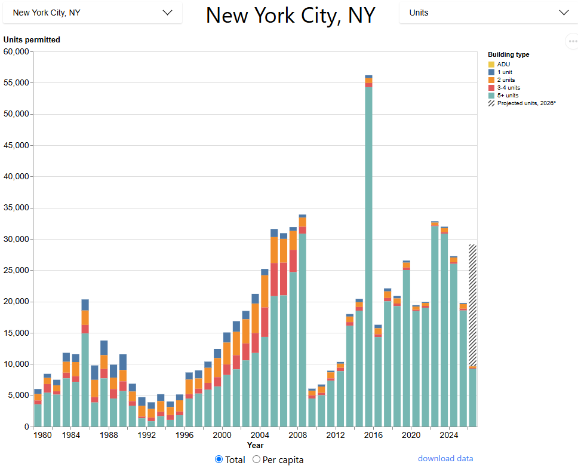Click the tall 2015 bar in chart
578x466 pixels.
pyautogui.click(x=368, y=251)
